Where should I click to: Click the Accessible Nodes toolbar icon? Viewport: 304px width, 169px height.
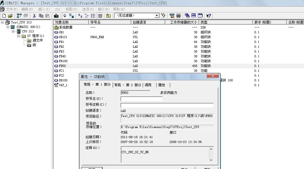19,16
